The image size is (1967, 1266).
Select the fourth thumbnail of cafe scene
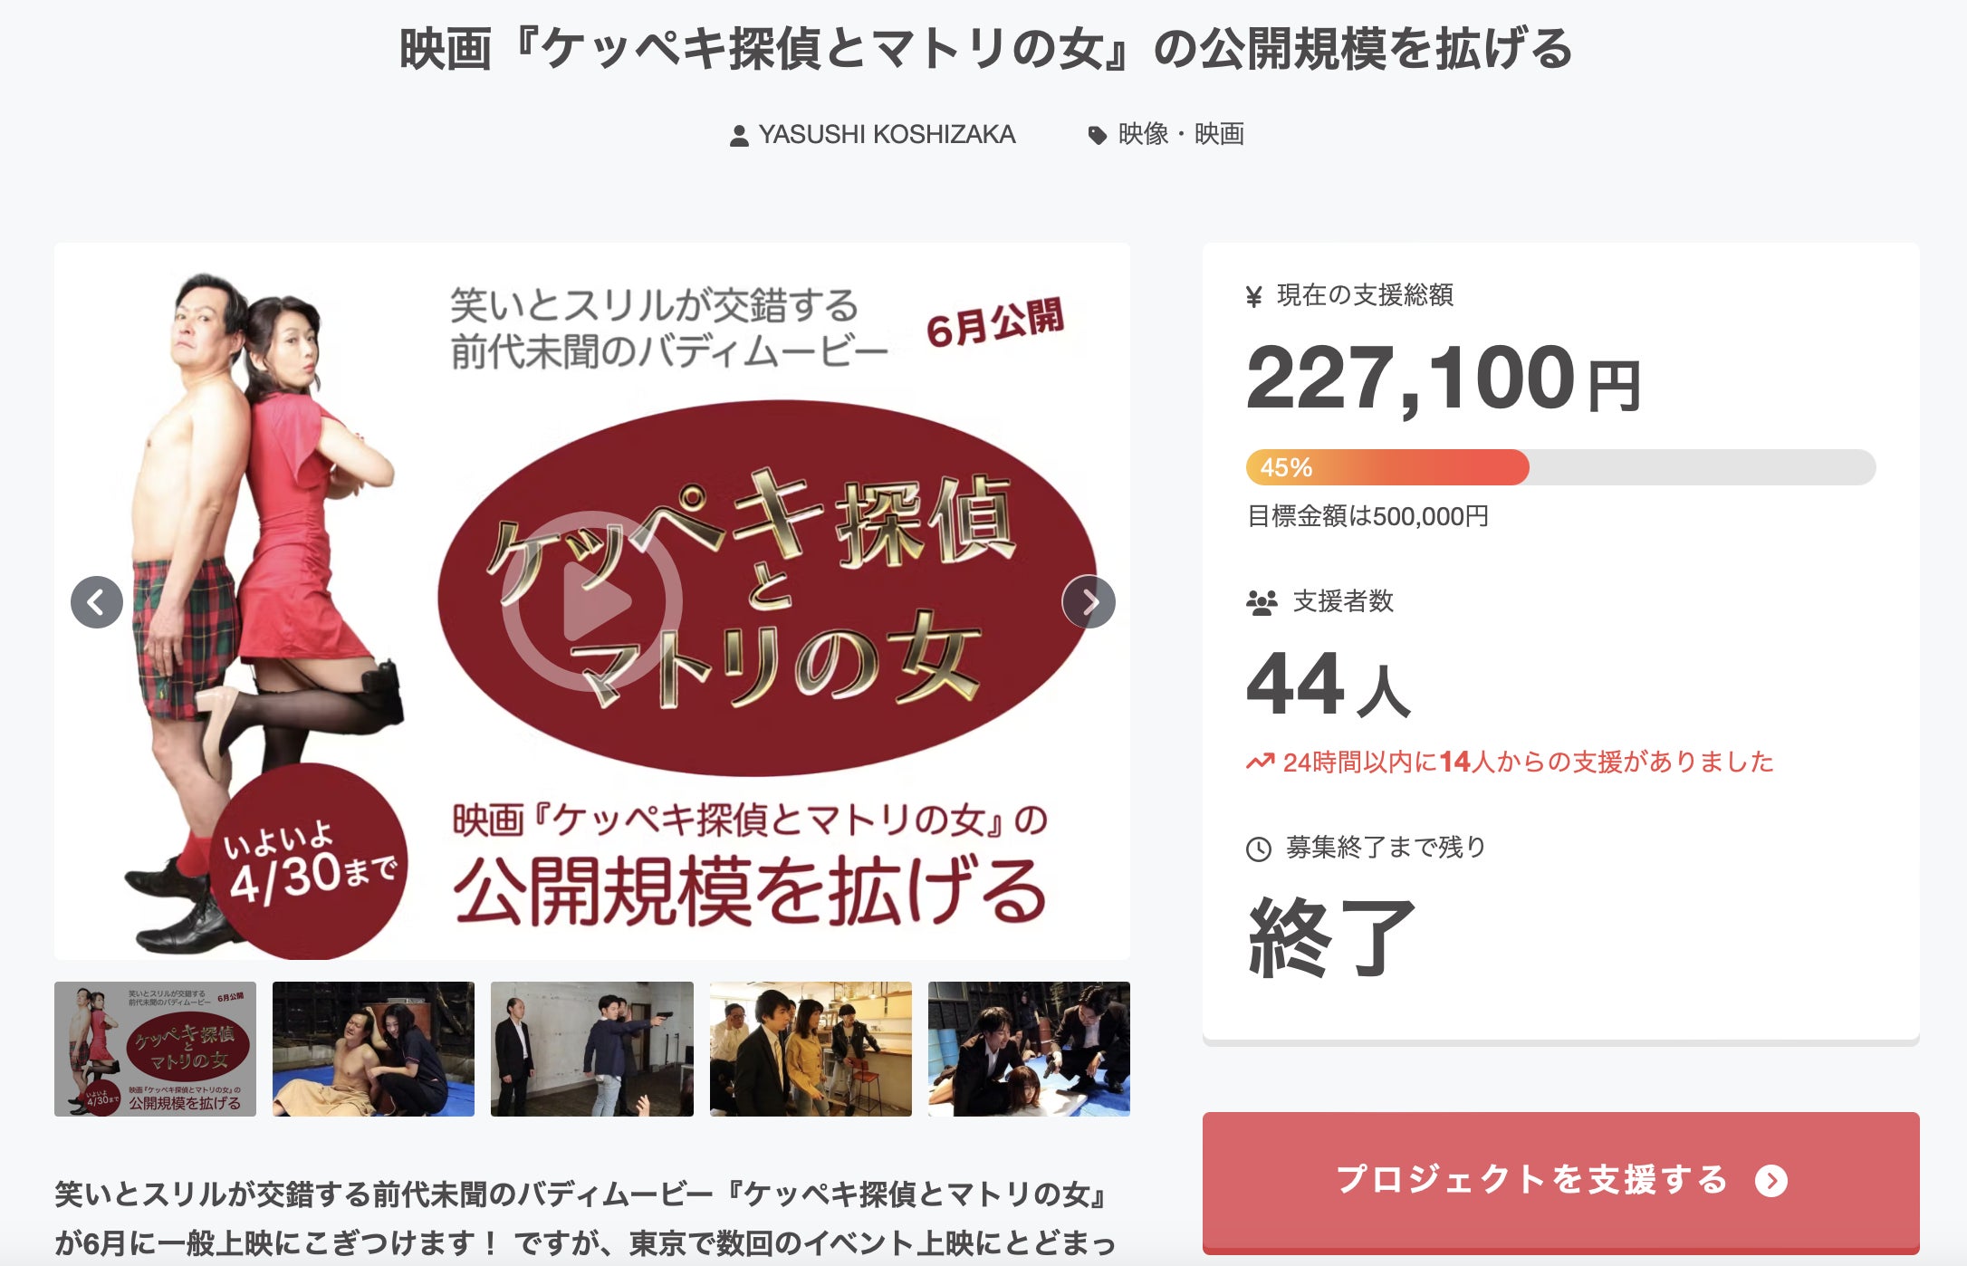[811, 1049]
